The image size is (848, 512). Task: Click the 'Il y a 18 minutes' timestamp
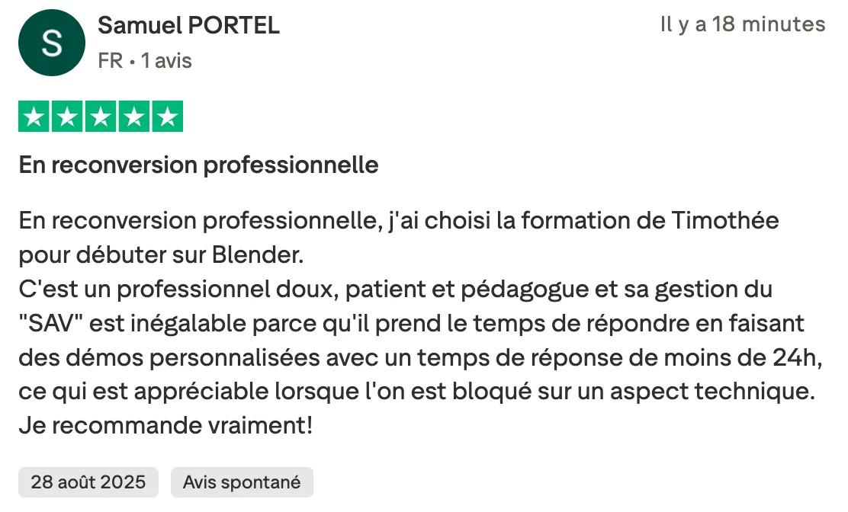click(743, 24)
